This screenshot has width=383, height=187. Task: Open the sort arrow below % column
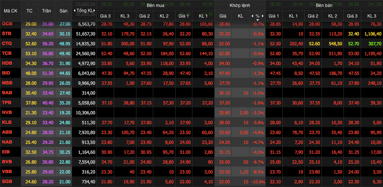[258, 20]
